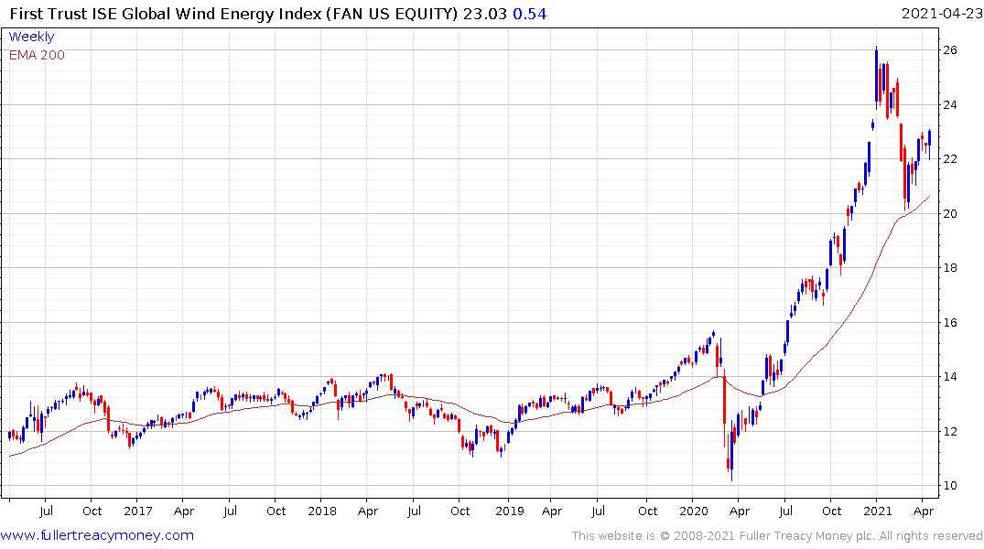
Task: Click the 2021-04-23 date label
Action: (941, 14)
